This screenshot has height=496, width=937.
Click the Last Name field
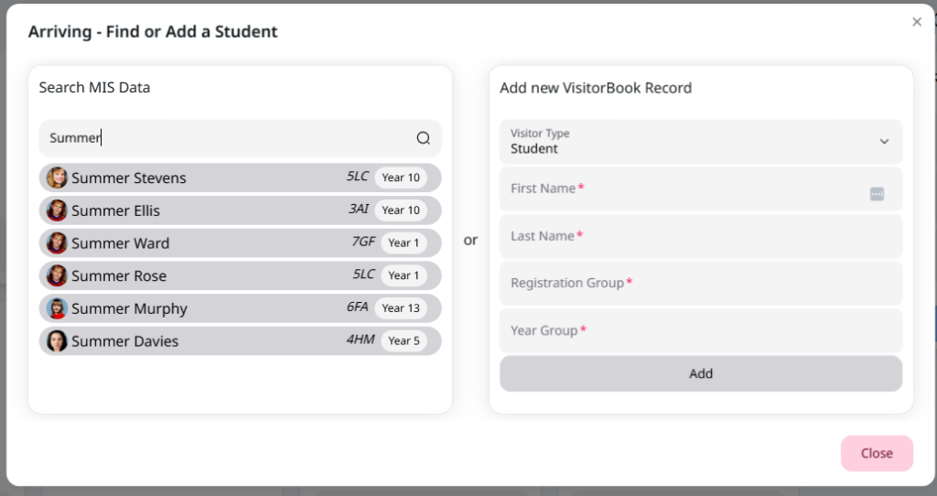click(x=701, y=236)
